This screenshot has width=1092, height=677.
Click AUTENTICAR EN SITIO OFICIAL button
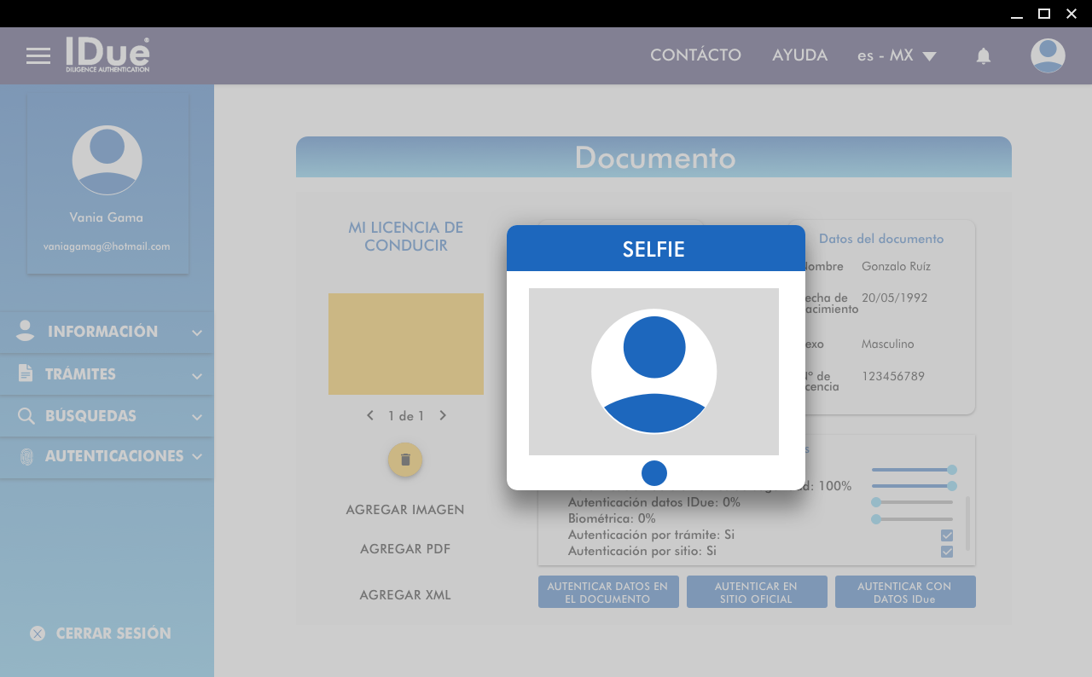coord(756,593)
